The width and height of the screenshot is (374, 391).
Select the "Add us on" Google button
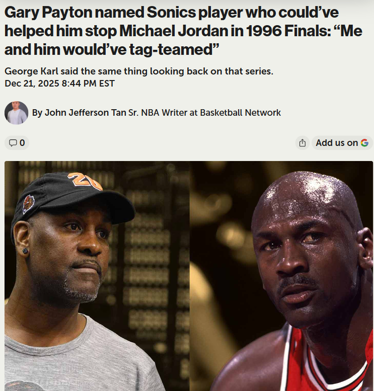click(x=342, y=143)
